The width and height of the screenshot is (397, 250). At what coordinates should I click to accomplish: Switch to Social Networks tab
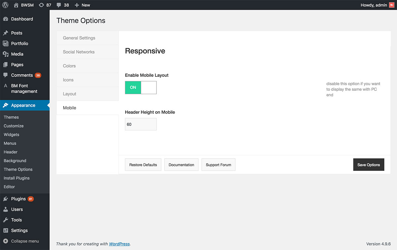(87, 52)
